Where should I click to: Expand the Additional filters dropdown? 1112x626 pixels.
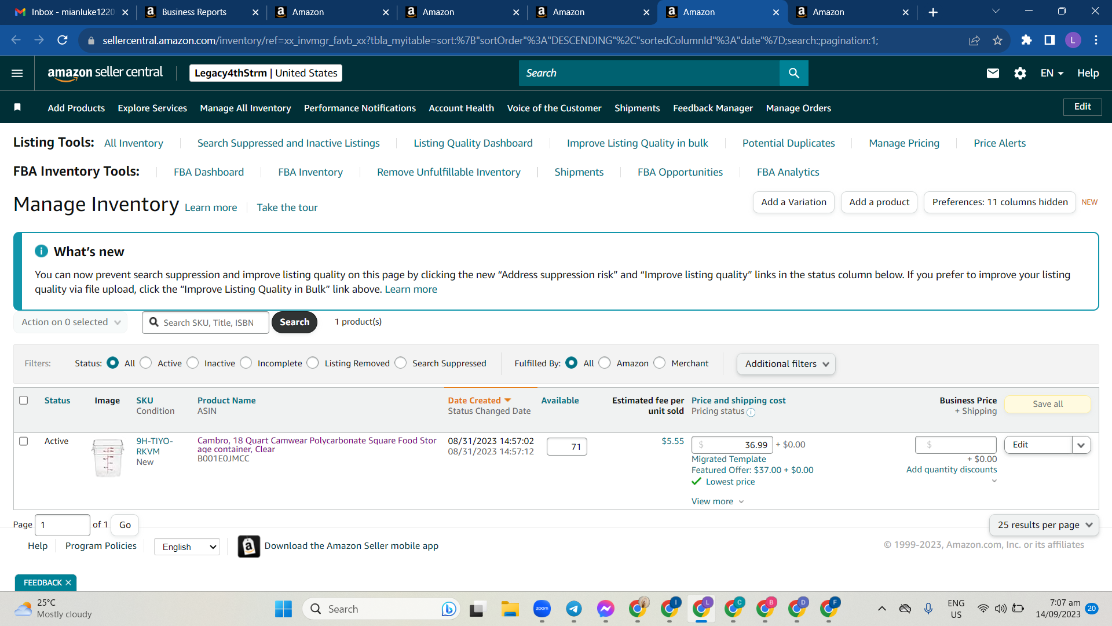[x=786, y=364]
